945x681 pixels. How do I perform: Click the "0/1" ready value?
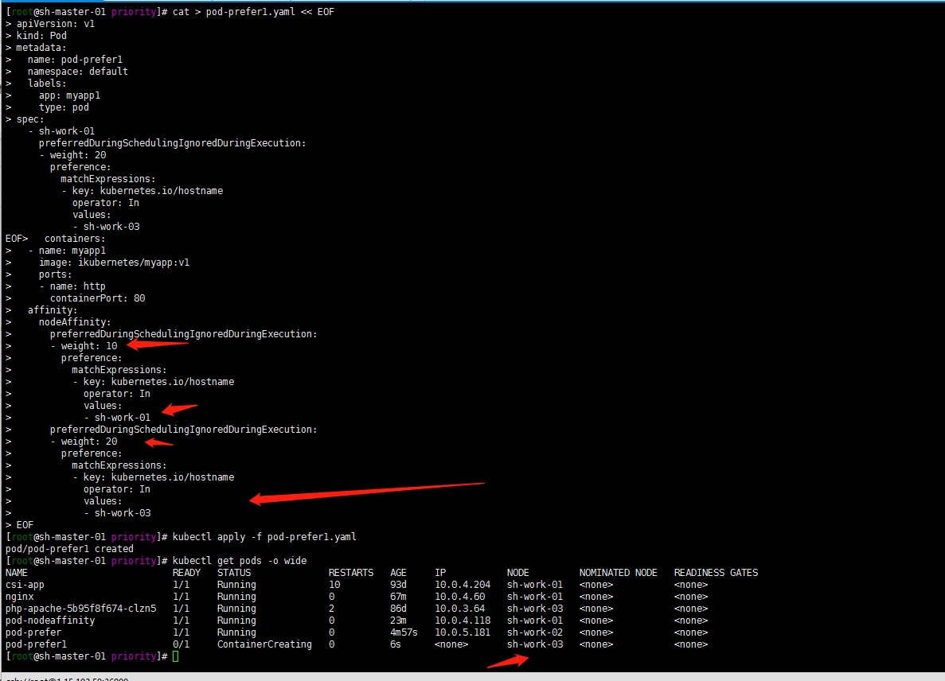point(181,645)
